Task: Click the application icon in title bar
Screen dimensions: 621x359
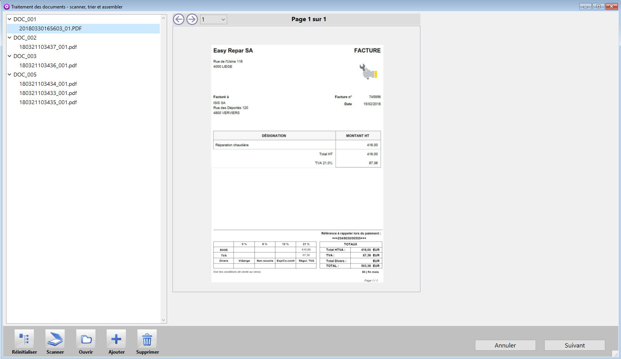Action: [x=7, y=7]
